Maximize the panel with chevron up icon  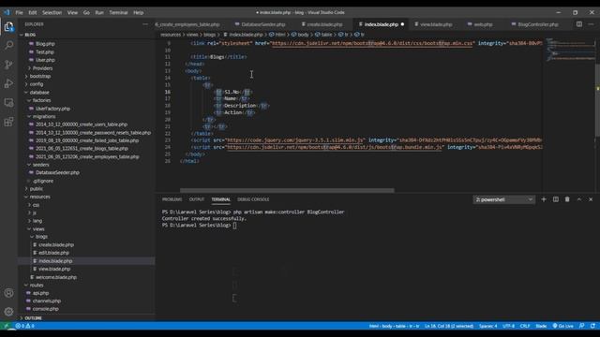click(x=579, y=199)
